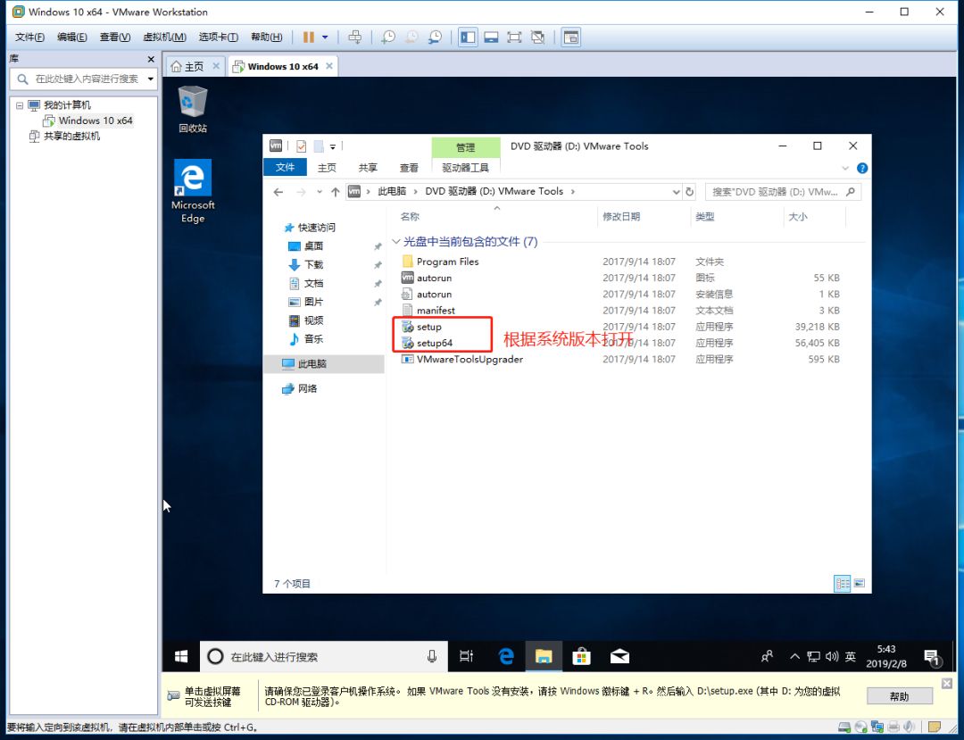
Task: Select the VMwareToolsUpgrader file
Action: tap(470, 359)
